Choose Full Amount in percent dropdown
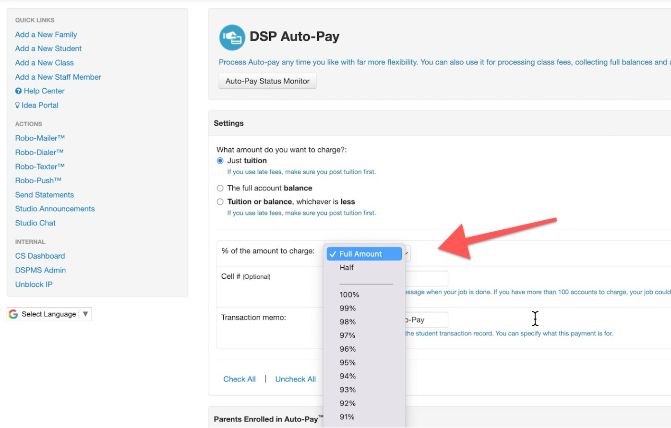 click(364, 254)
